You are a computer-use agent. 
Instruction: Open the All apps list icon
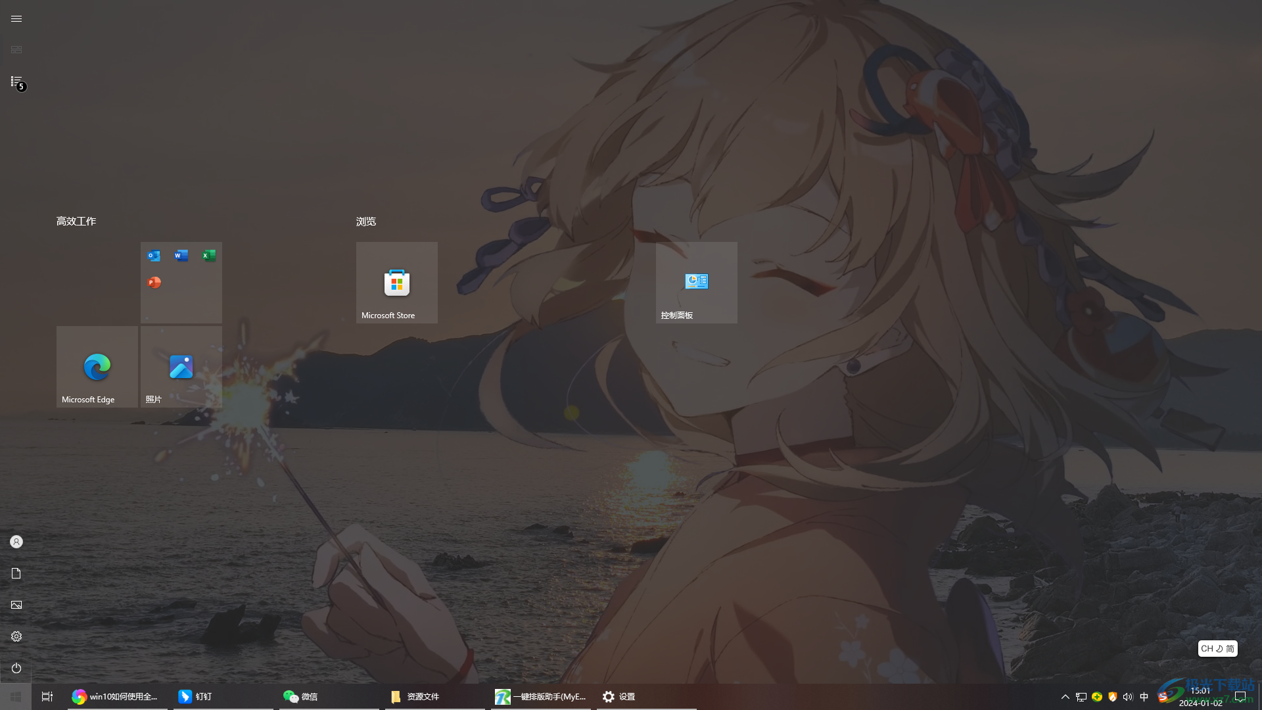point(16,82)
